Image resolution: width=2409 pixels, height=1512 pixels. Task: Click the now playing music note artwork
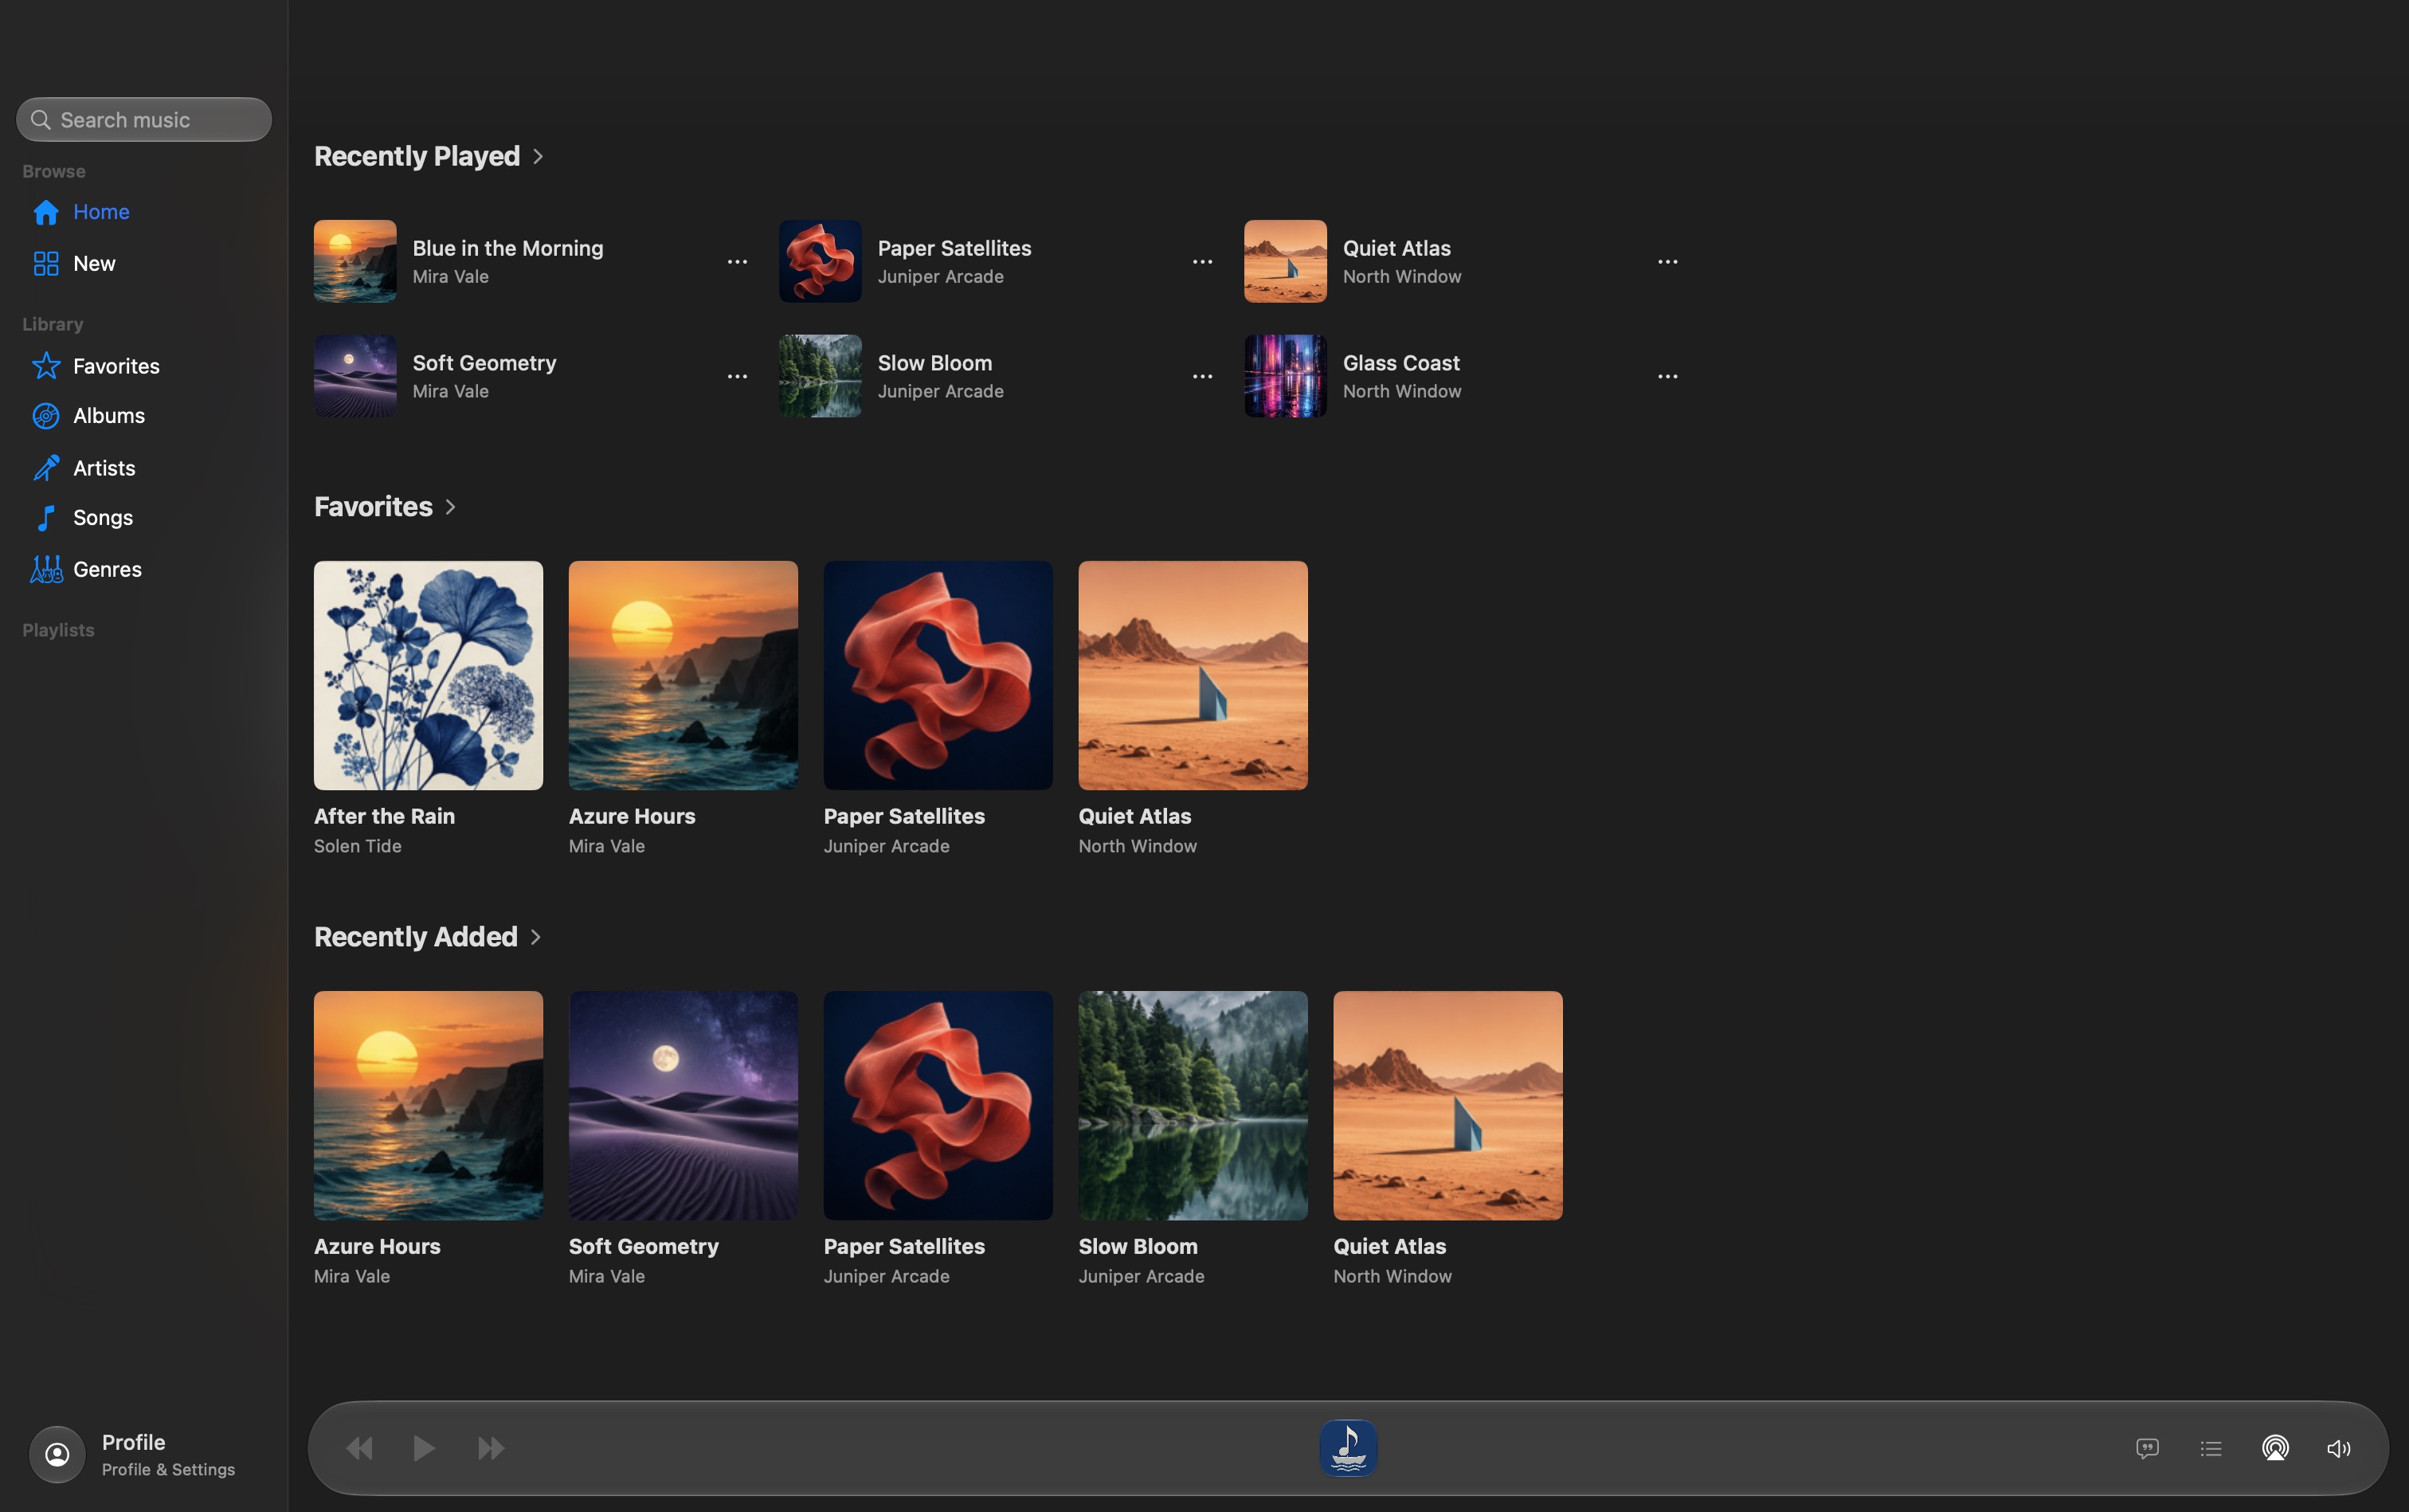click(1348, 1448)
